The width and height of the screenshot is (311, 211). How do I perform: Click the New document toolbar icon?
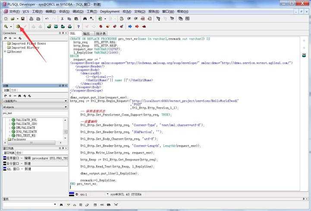6,19
